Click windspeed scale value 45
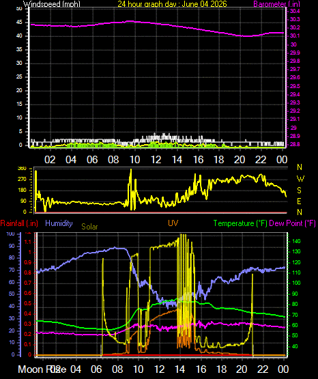The width and height of the screenshot is (318, 379). point(19,23)
